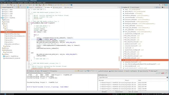Viewport: 169px width, 95px height.
Task: Switch to the Static Stack Analyzer tab
Action: [116, 71]
